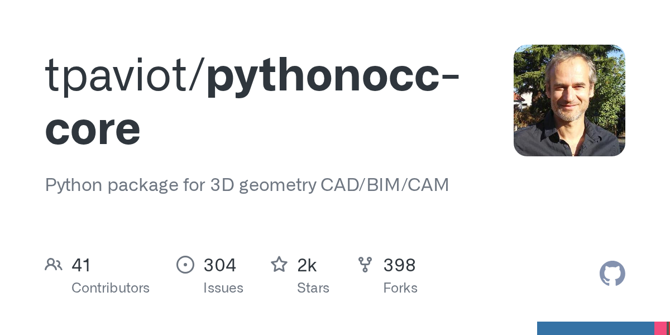
Task: Open the owner's profile photo
Action: tap(569, 100)
